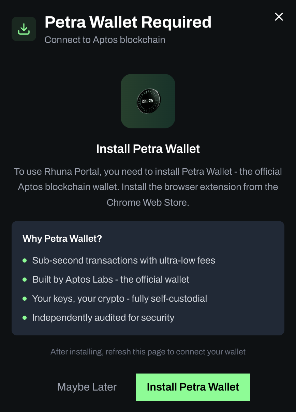Viewport: 296px width, 412px height.
Task: Click bullet dot beside Sub-second transactions
Action: 25,260
